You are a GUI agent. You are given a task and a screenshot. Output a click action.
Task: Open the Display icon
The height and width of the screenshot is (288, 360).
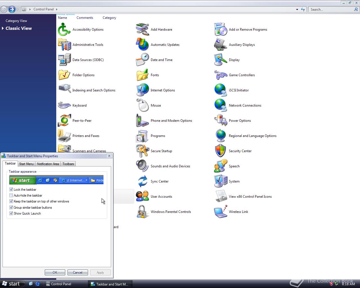(221, 60)
